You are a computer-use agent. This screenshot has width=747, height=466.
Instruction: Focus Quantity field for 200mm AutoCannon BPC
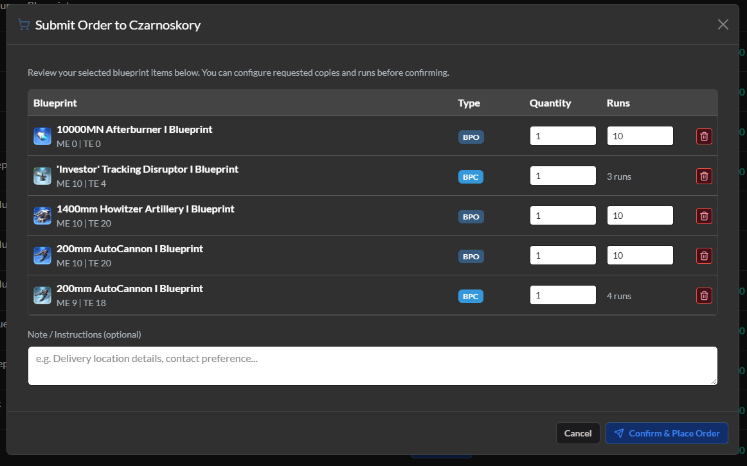(562, 295)
